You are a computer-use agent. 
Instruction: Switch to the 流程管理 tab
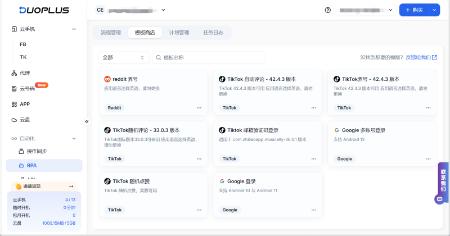[110, 33]
